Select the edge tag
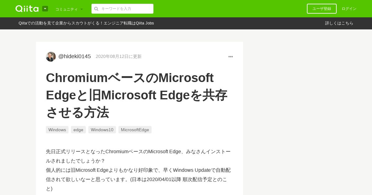This screenshot has width=372, height=195. (x=78, y=130)
